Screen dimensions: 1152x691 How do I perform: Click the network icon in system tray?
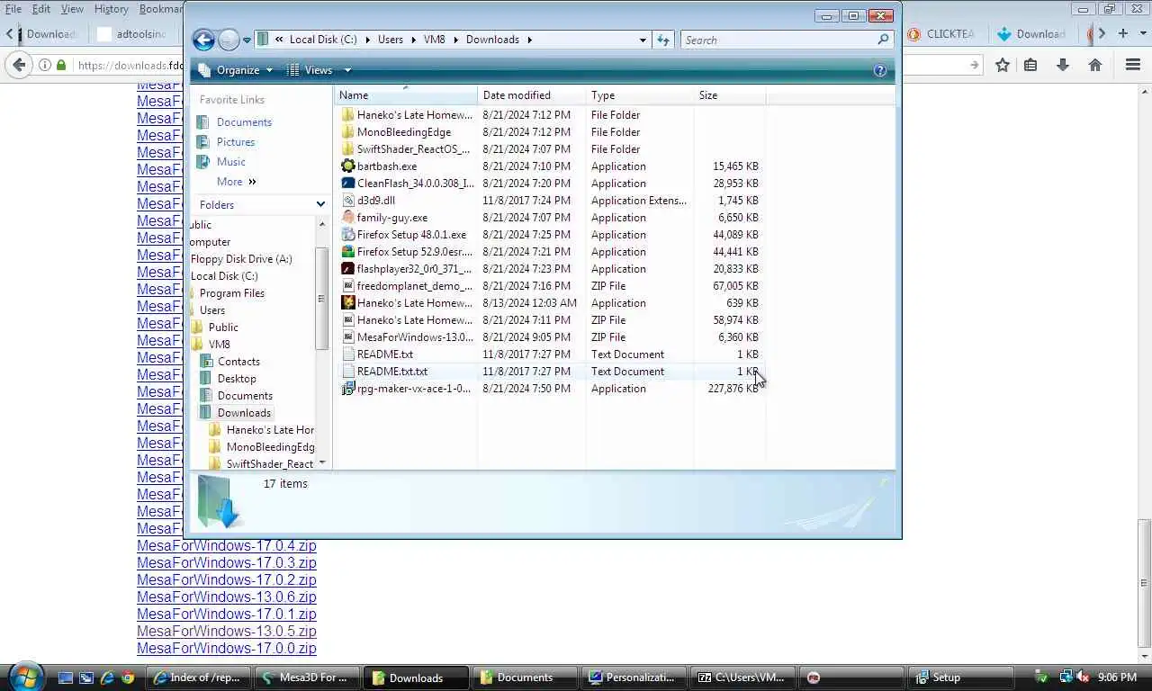click(x=1066, y=677)
